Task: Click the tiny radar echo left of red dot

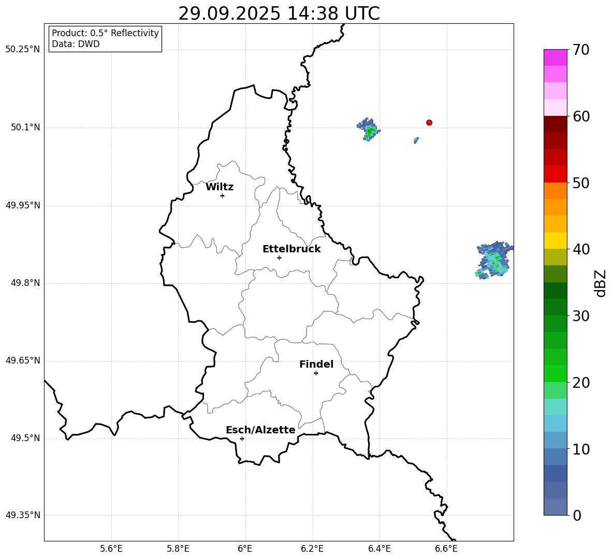Action: pyautogui.click(x=416, y=140)
